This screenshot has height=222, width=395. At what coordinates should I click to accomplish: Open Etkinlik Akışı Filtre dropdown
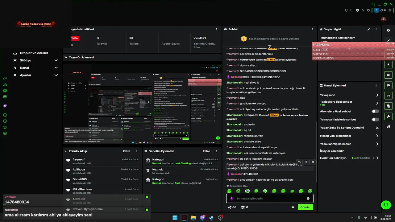tap(127, 151)
